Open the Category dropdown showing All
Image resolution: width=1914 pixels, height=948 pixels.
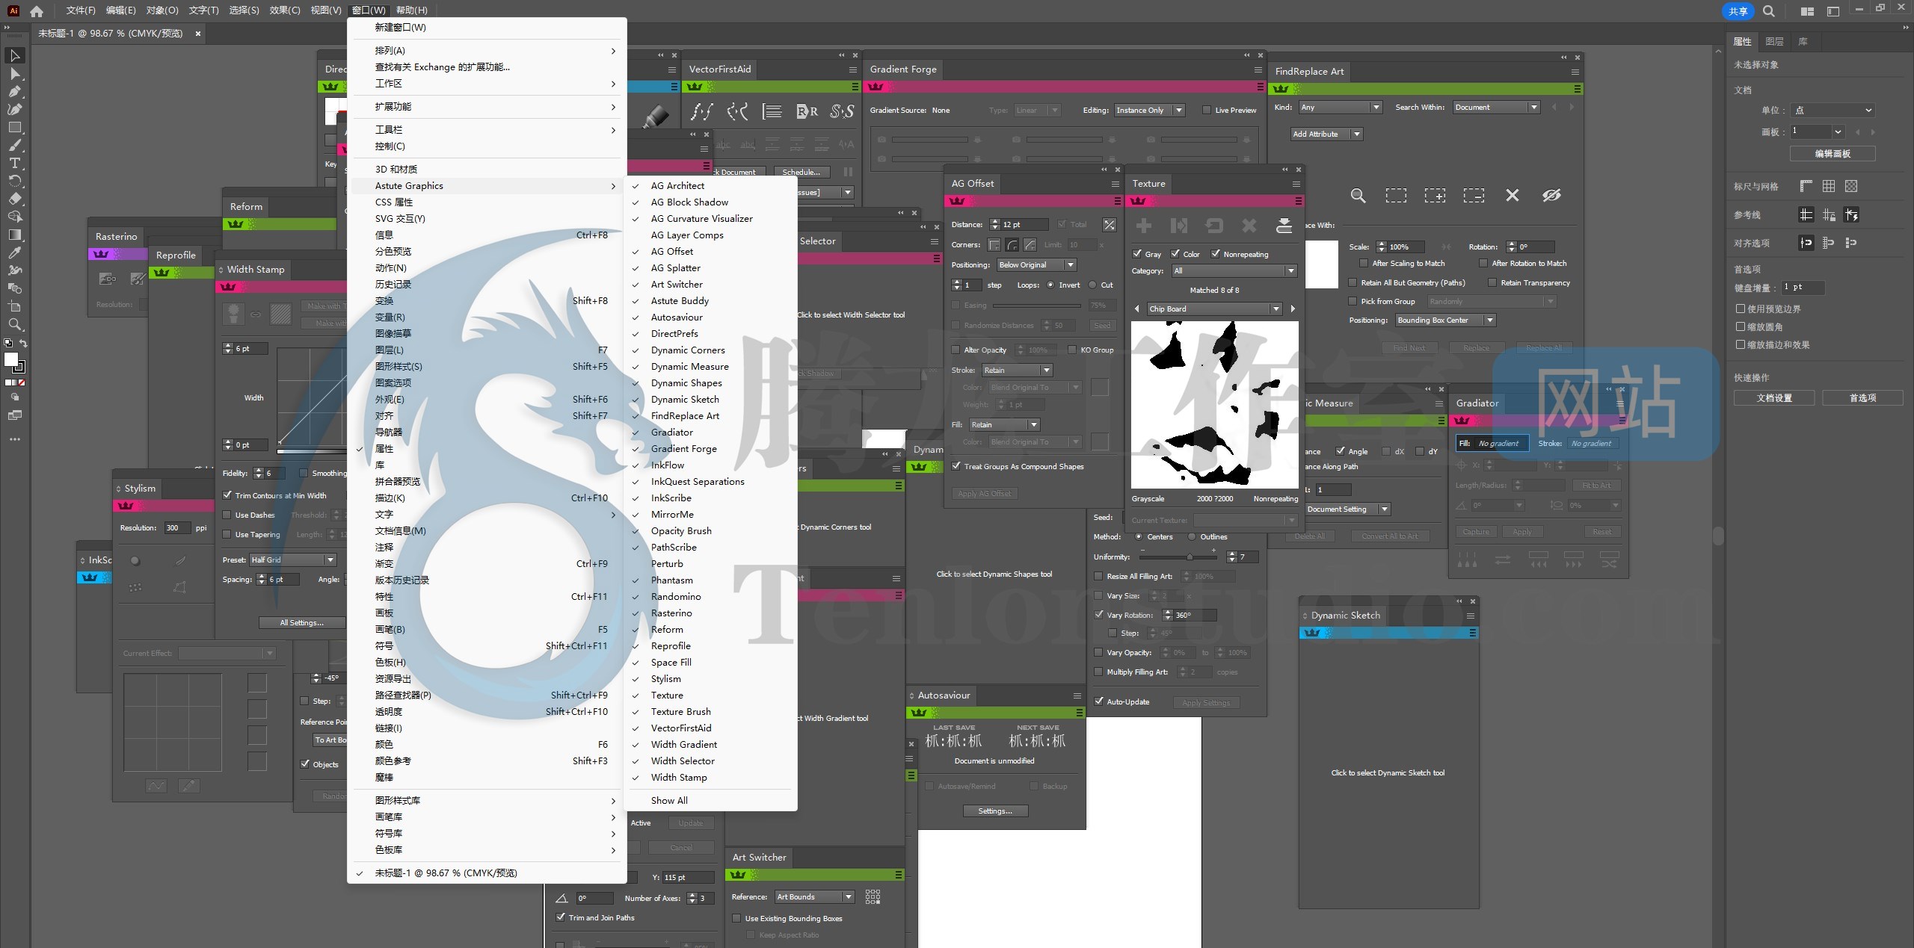(1234, 271)
